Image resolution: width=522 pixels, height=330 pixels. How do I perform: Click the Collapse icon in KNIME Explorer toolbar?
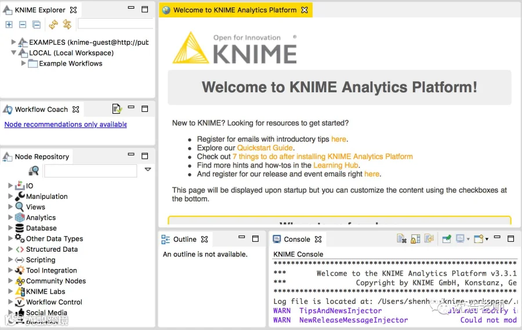click(23, 24)
